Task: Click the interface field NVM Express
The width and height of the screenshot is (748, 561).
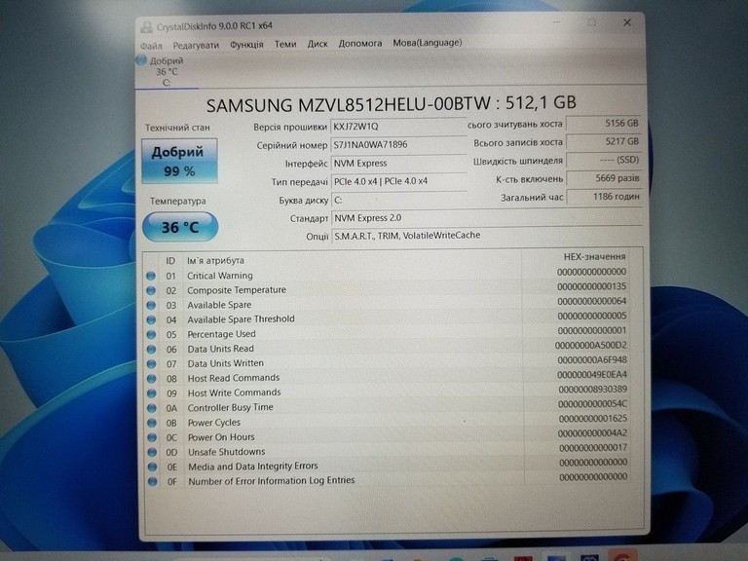Action: [x=398, y=164]
